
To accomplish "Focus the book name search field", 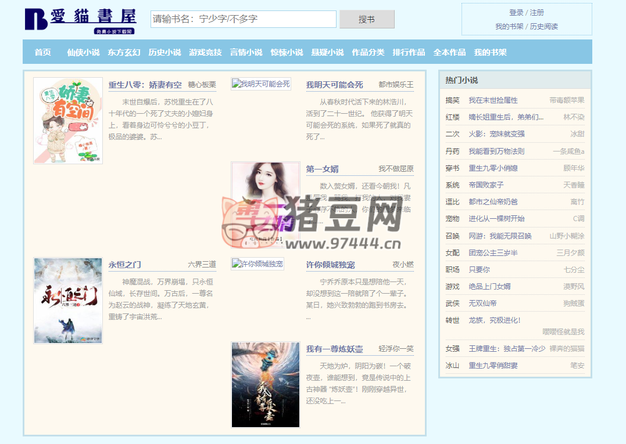I will 243,19.
